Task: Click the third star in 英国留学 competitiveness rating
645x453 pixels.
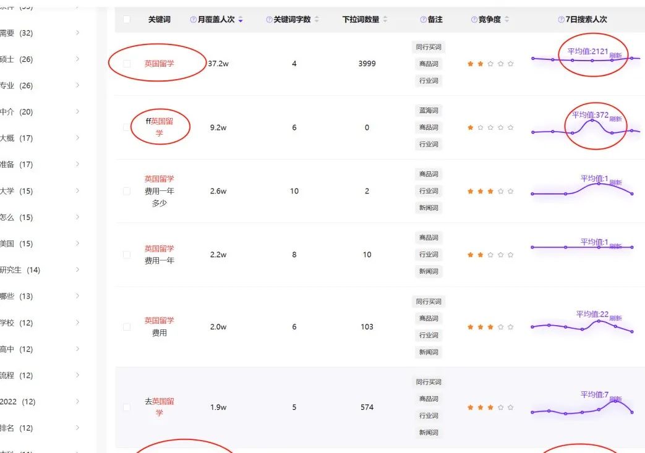Action: [x=490, y=63]
